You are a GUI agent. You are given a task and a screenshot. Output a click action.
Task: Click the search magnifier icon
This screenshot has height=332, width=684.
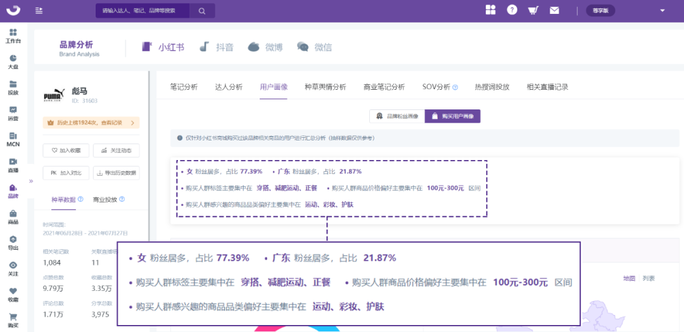tap(202, 11)
